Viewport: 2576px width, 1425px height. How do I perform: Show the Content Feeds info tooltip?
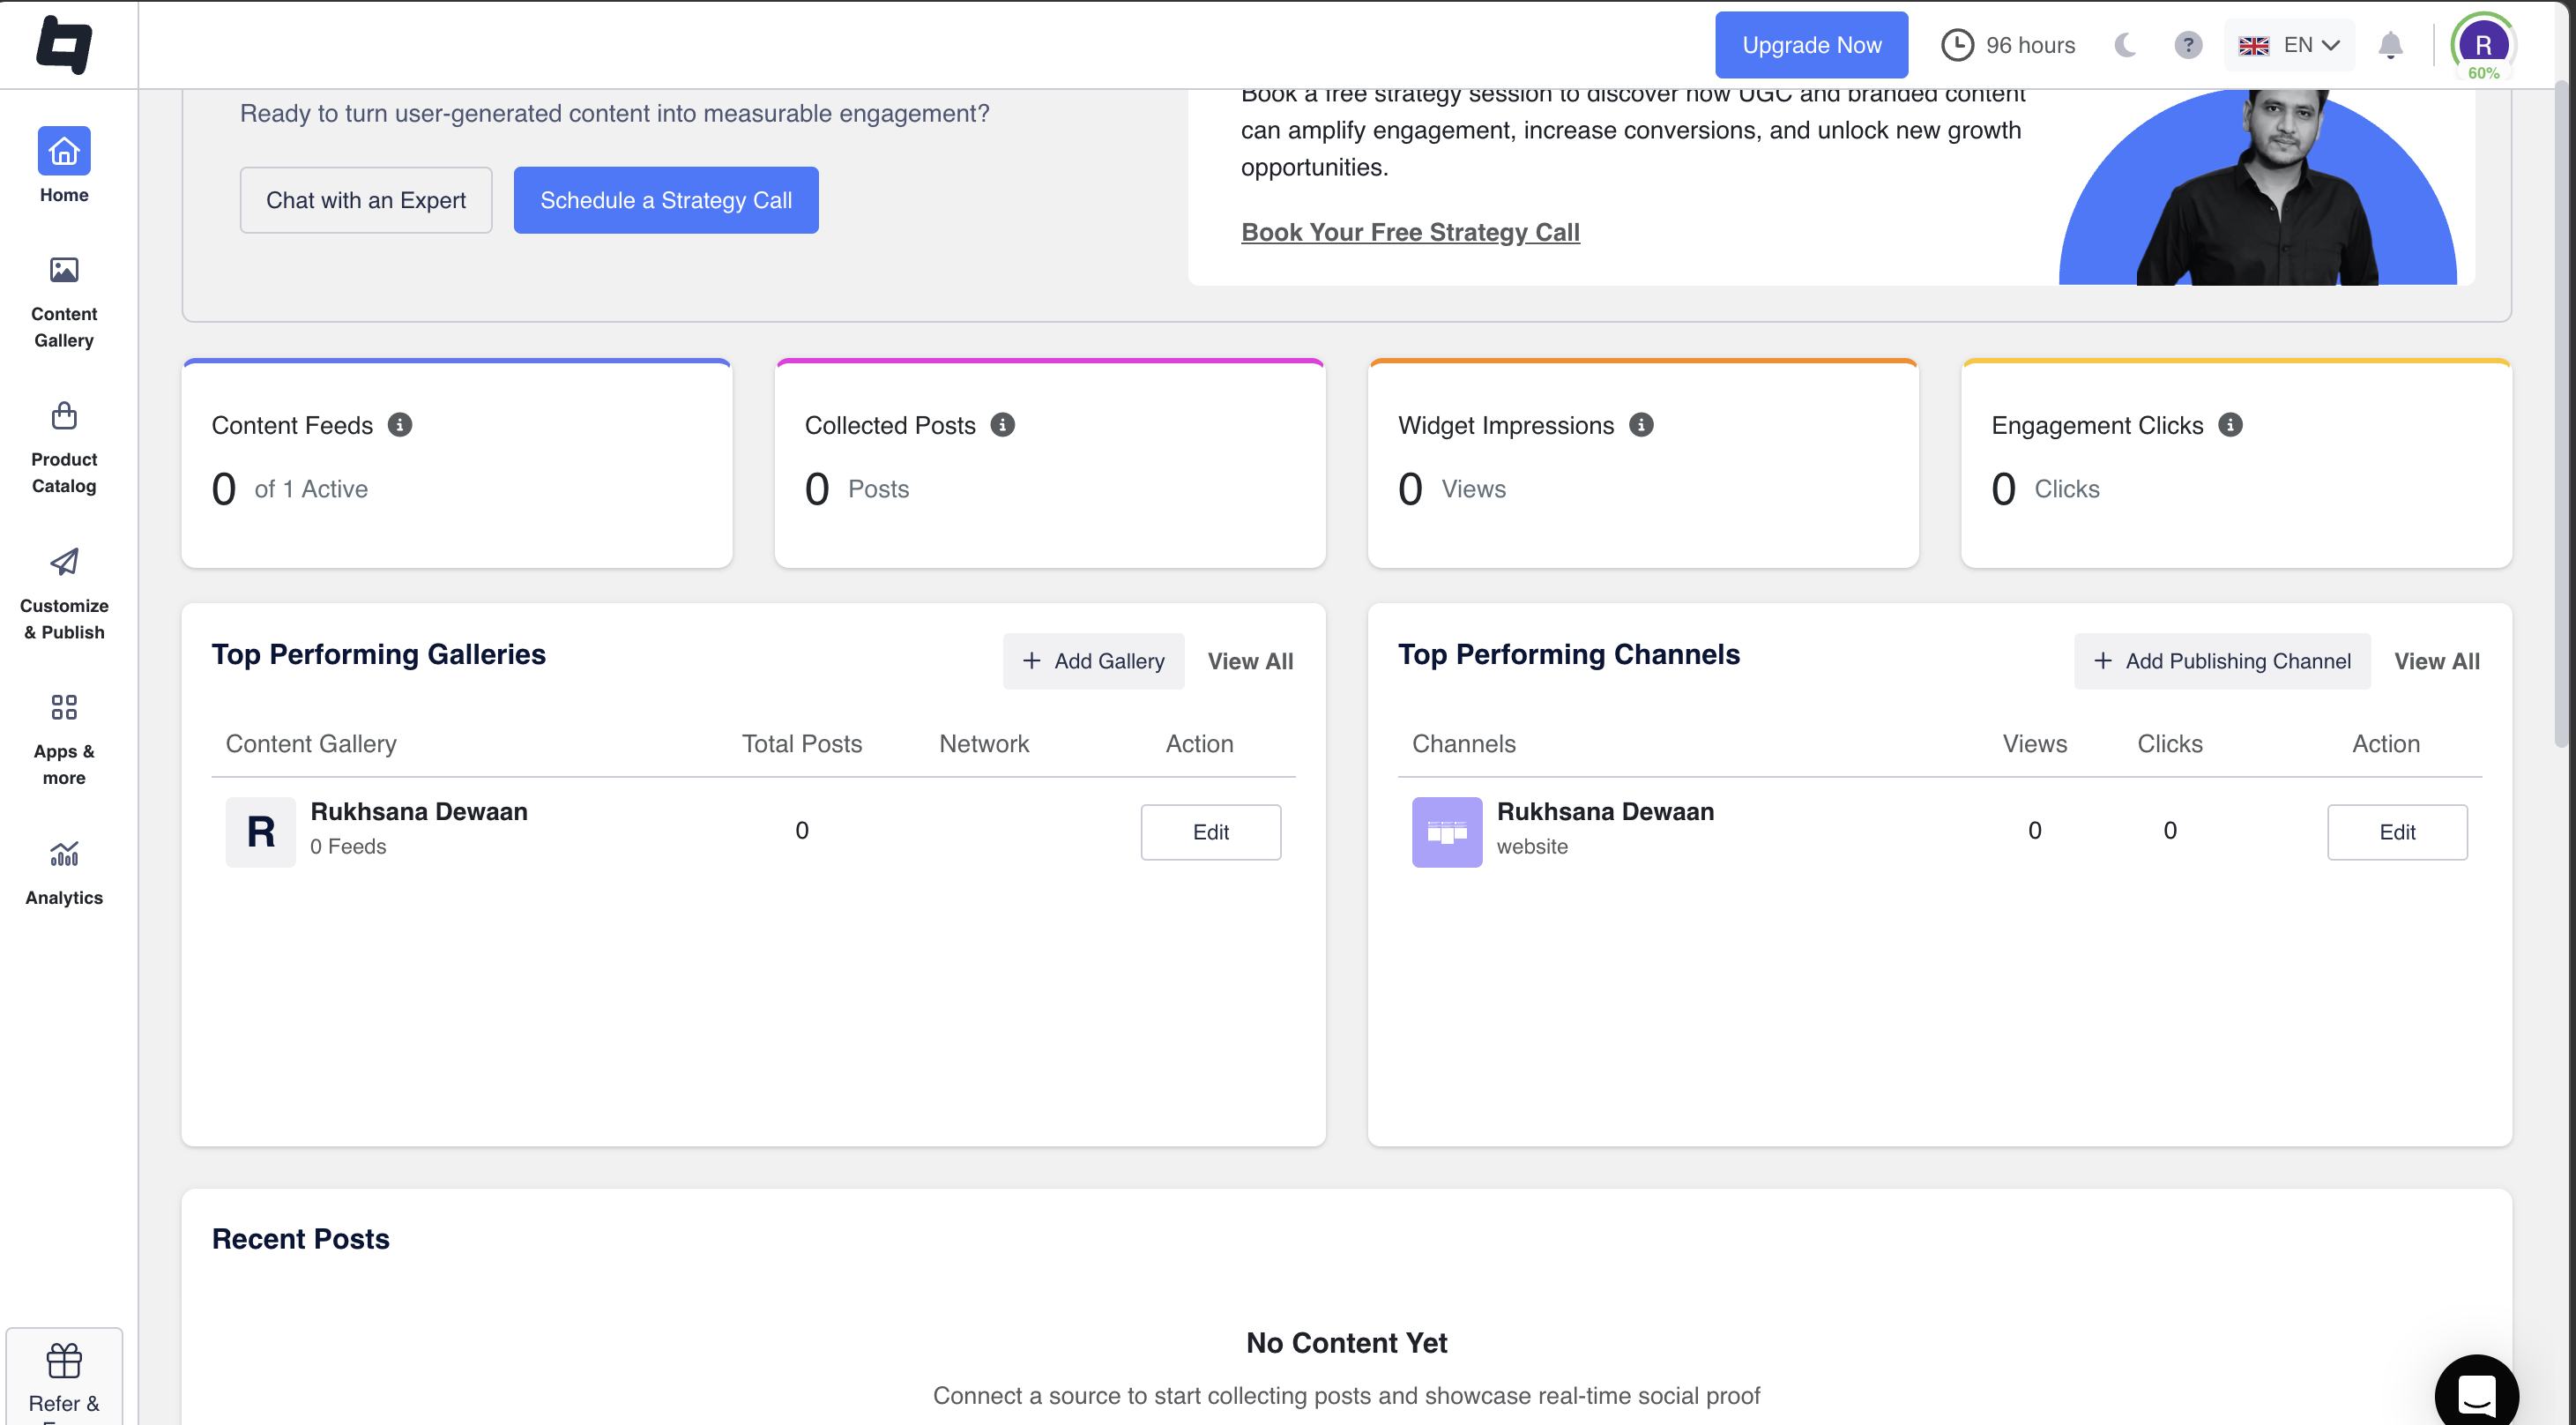400,424
